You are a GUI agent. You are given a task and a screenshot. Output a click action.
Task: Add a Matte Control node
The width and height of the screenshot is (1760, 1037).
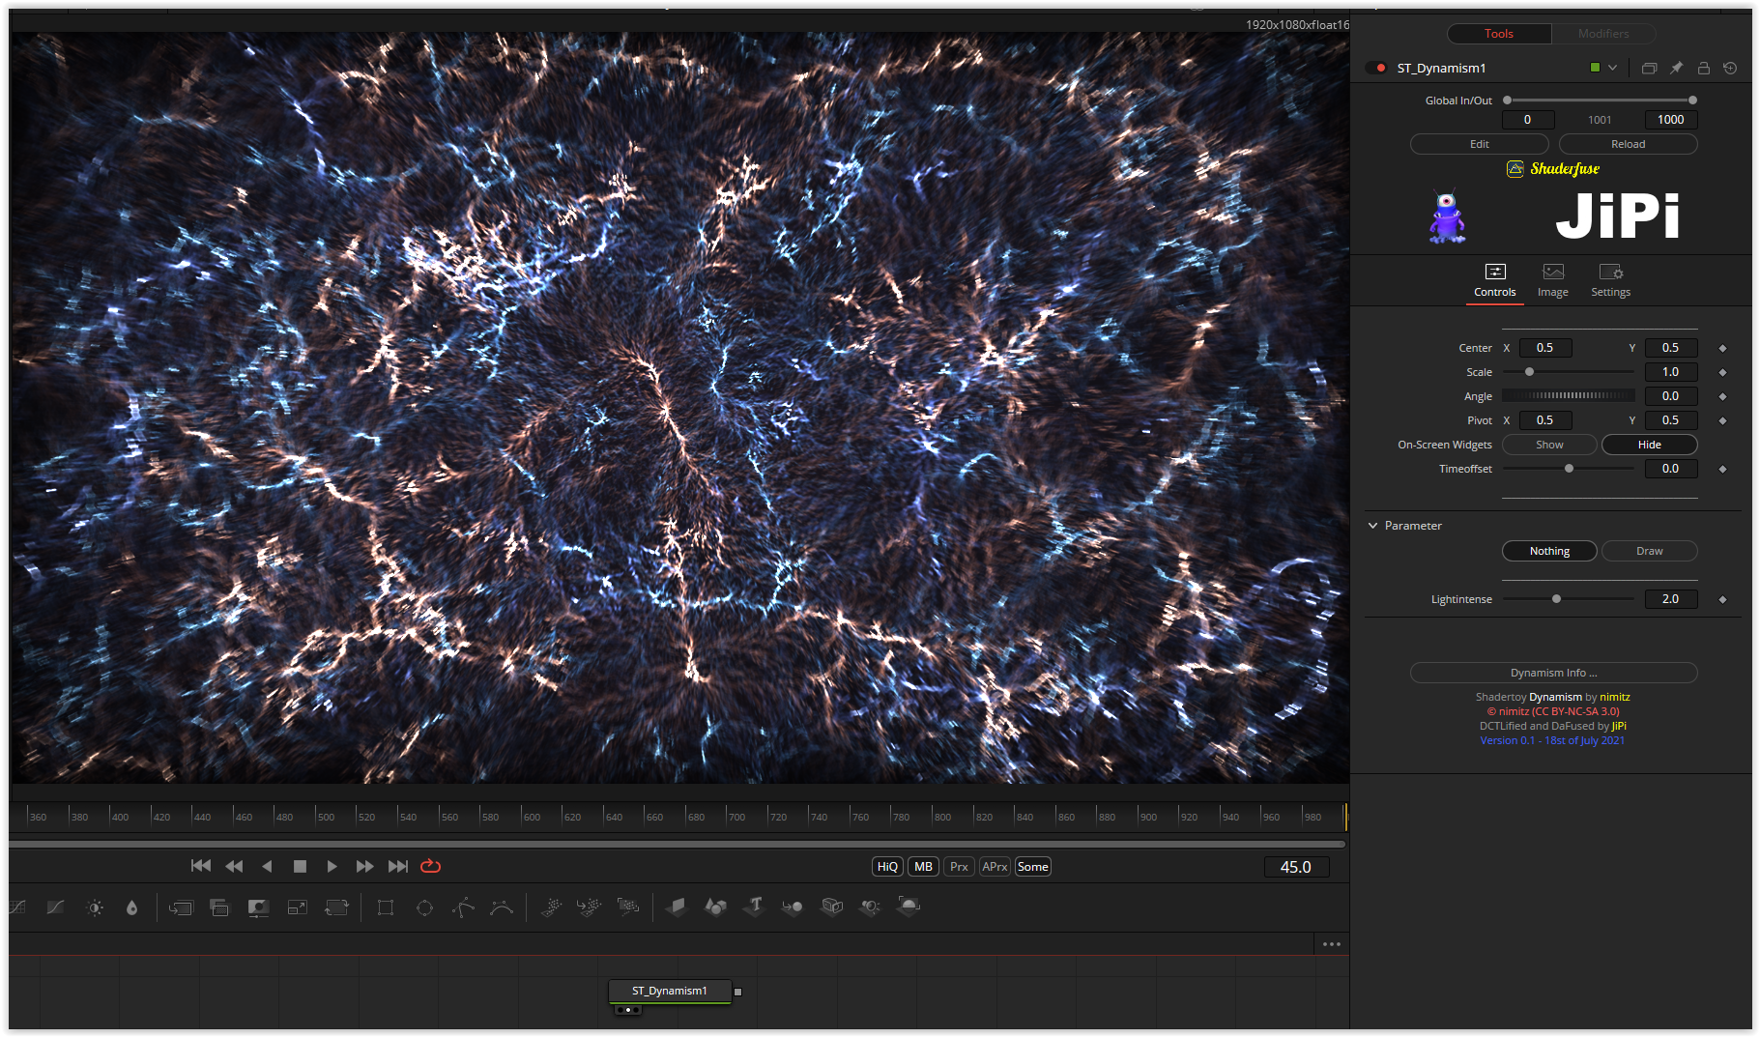[x=258, y=907]
